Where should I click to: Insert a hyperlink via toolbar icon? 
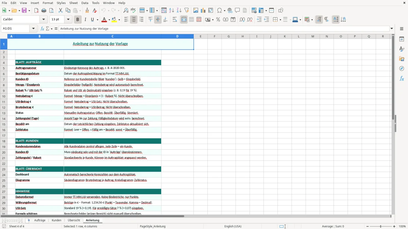click(x=230, y=11)
